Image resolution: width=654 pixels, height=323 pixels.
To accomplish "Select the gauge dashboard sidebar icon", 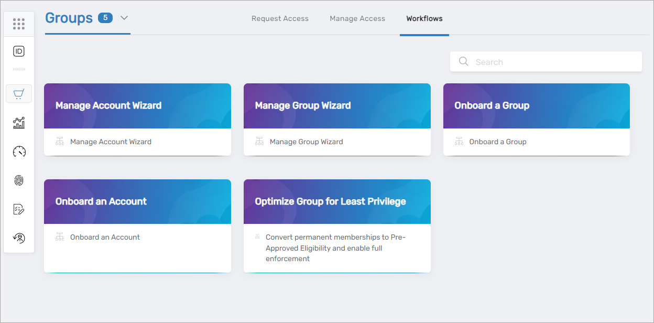I will 19,152.
